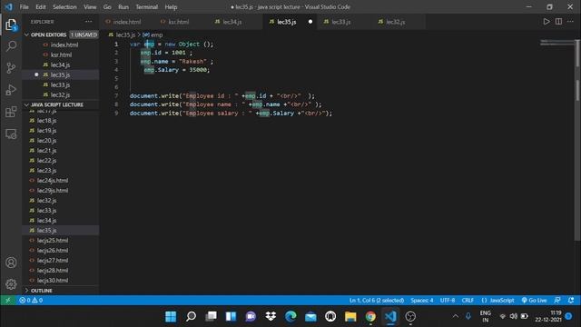
Task: Open the Selection menu
Action: [64, 6]
